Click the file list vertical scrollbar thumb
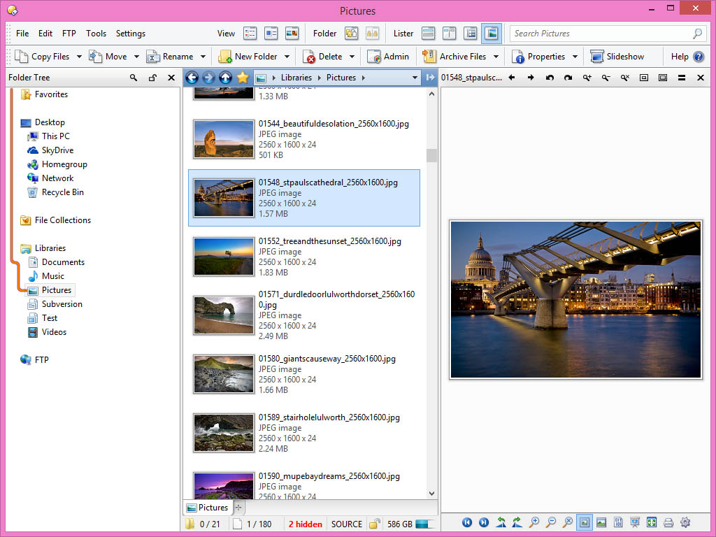The height and width of the screenshot is (537, 716). tap(431, 155)
